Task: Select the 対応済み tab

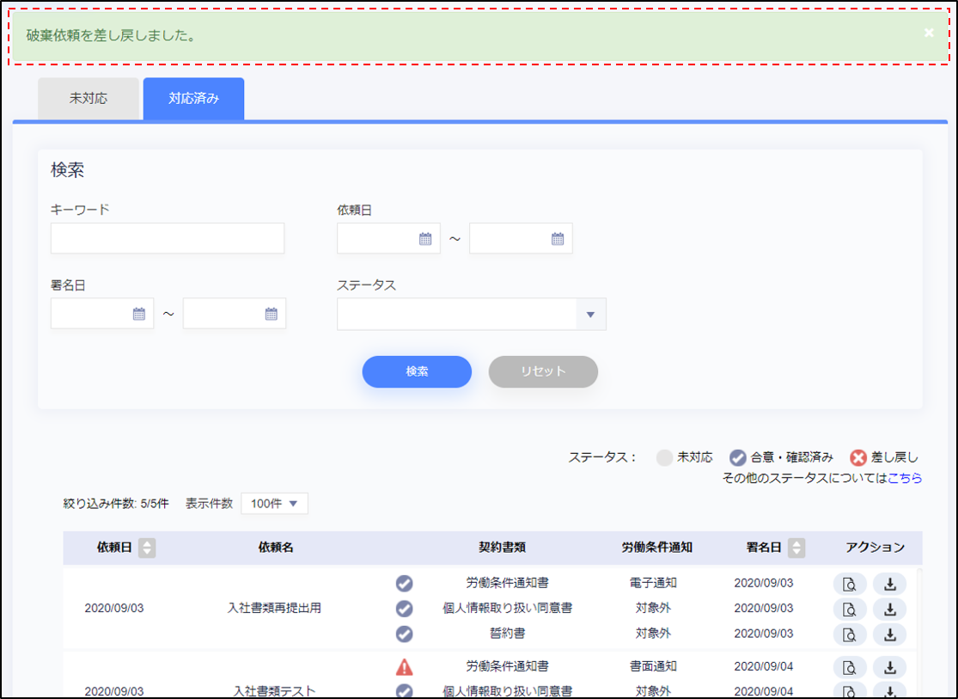Action: (193, 99)
